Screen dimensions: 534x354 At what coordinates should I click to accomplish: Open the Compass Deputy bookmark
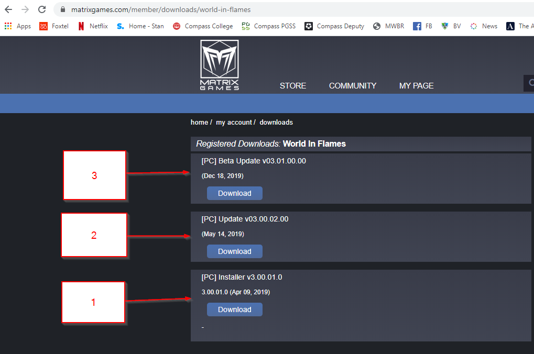334,26
